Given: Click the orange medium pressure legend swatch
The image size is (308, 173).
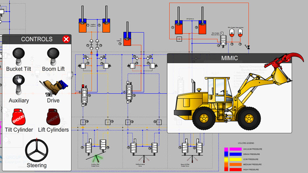Looking at the screenshot, I should (x=235, y=165).
